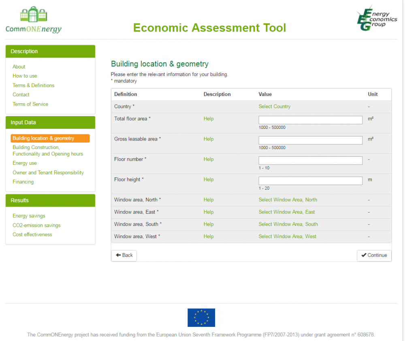Click the Back button
The image size is (405, 341).
pos(124,256)
